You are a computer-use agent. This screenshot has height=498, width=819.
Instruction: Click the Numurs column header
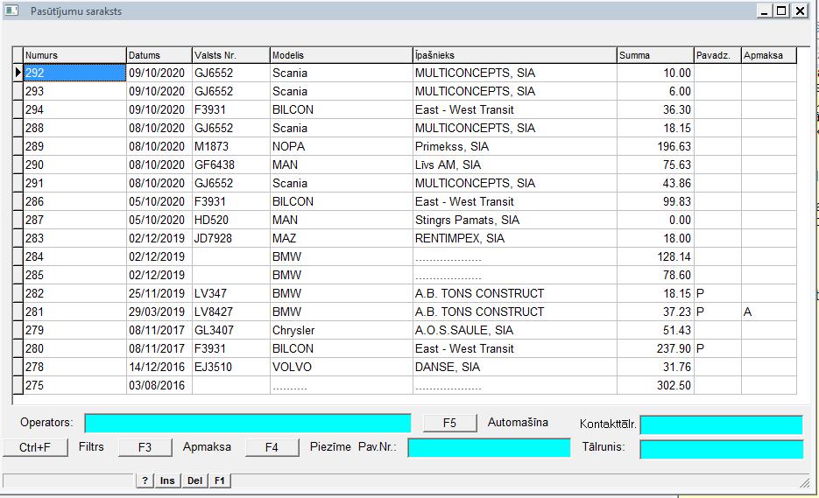(x=74, y=55)
